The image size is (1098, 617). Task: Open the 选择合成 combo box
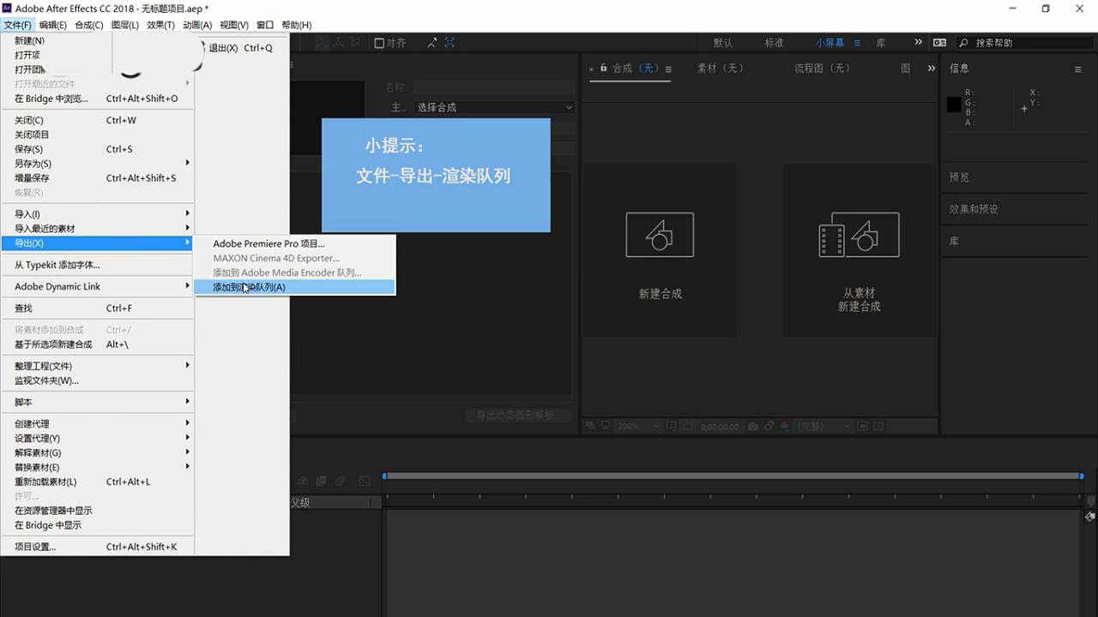tap(493, 107)
